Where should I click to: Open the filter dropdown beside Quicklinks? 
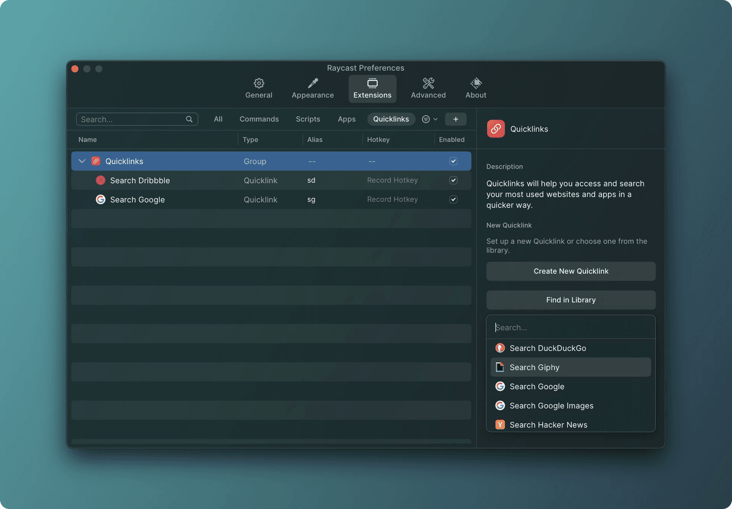point(429,119)
